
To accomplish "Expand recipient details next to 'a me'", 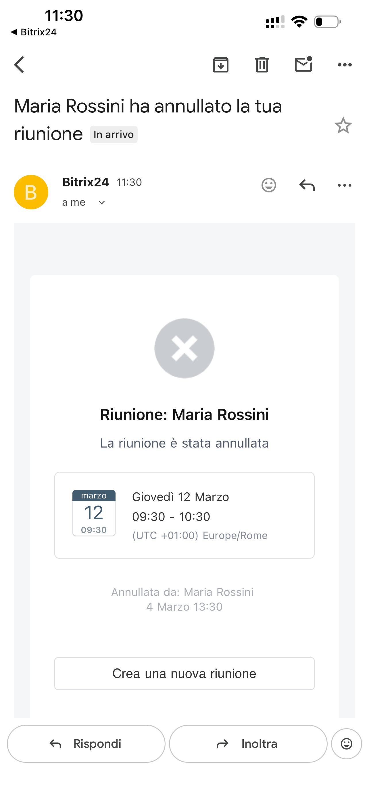I will point(102,203).
